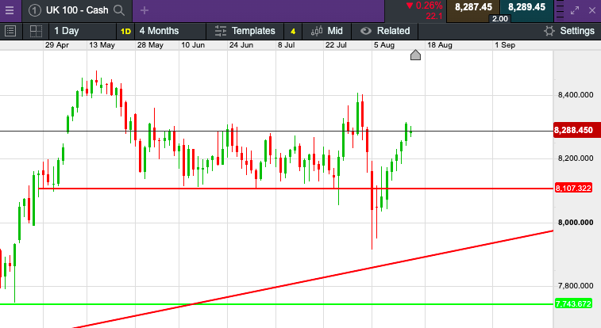601x328 pixels.
Task: Close the UK 100 chart panel
Action: tap(592, 11)
